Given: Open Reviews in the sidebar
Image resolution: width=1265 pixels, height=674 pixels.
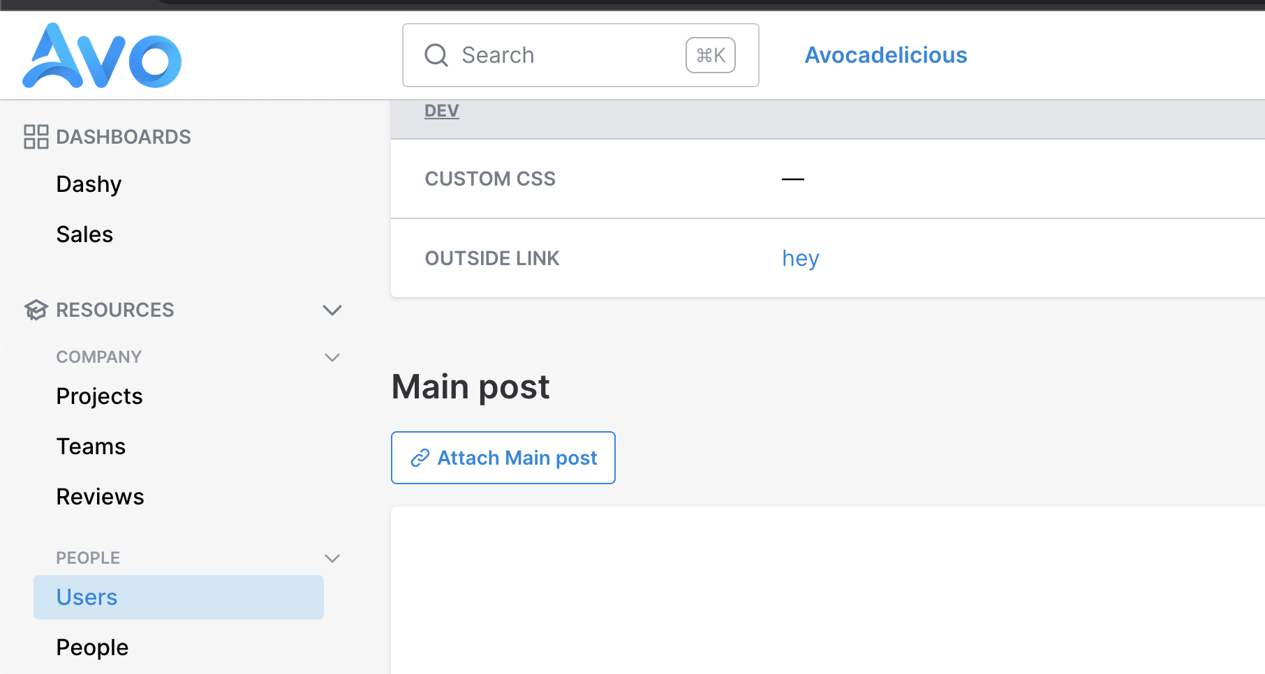Looking at the screenshot, I should (100, 497).
